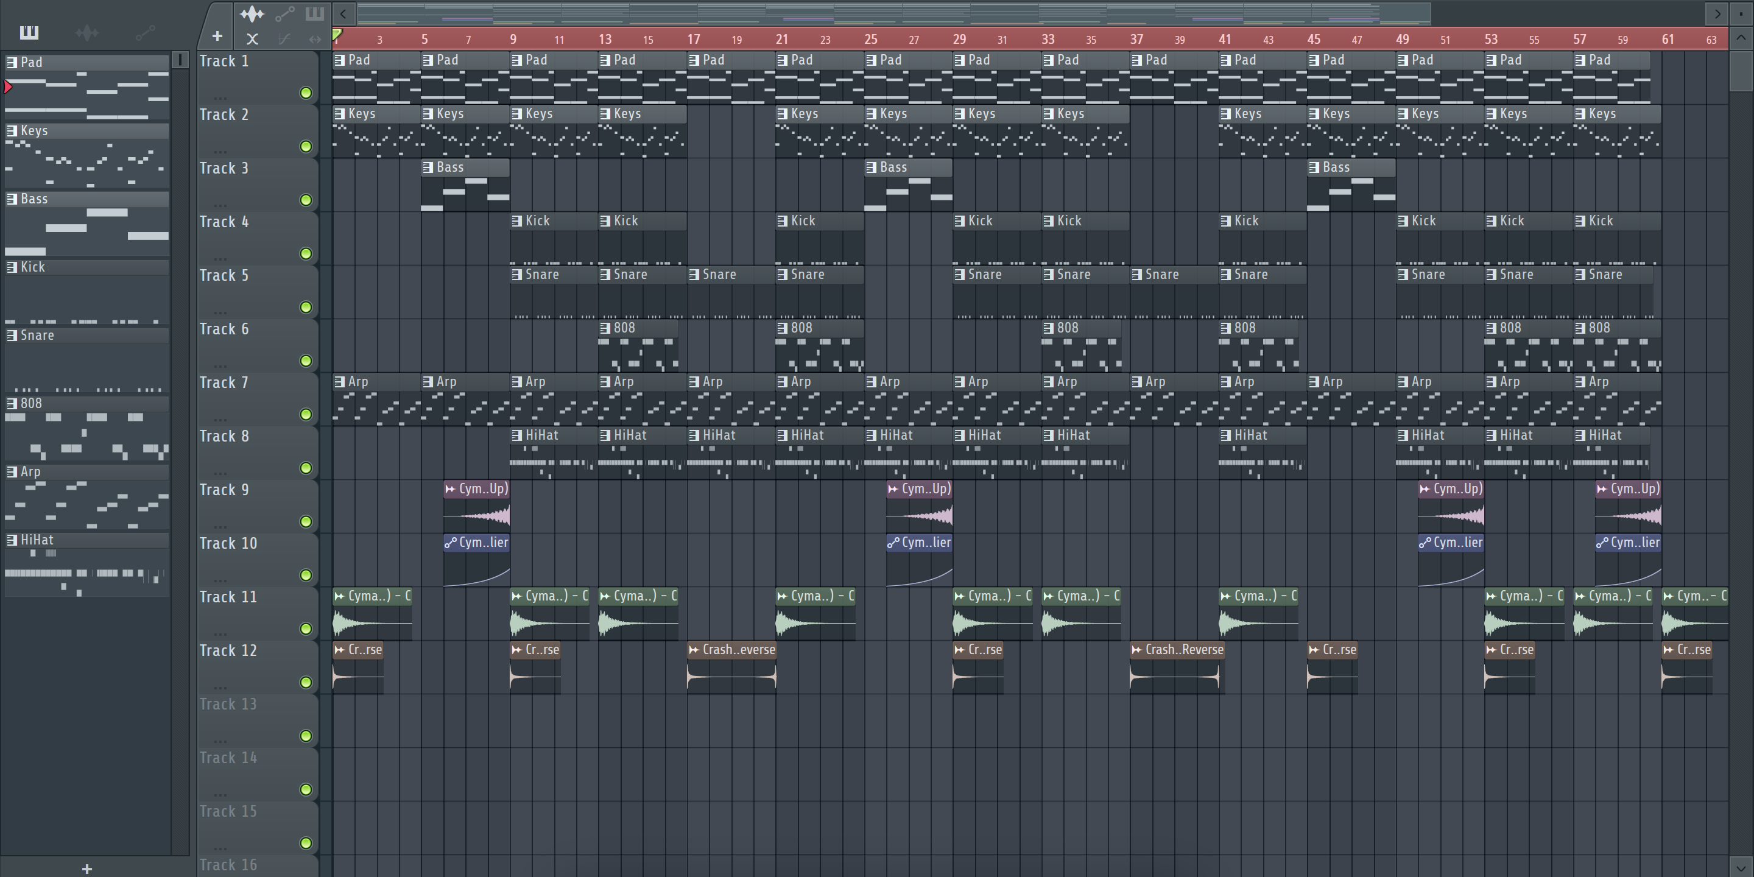Click the left arrow beside the playlist minimap
The height and width of the screenshot is (877, 1754).
[x=343, y=13]
